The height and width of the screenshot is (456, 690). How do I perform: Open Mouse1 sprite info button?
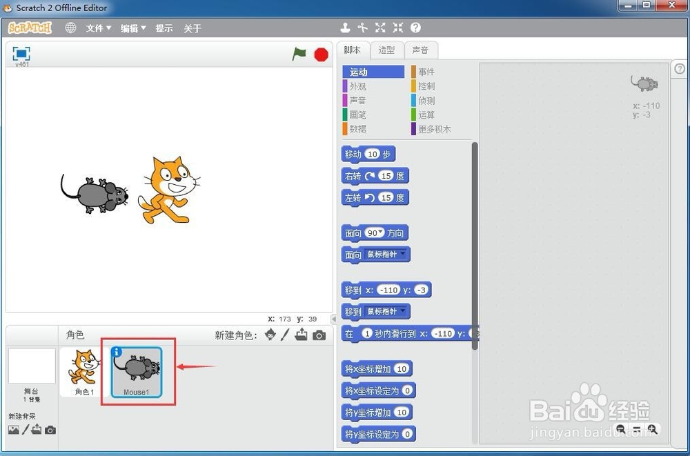tap(117, 352)
